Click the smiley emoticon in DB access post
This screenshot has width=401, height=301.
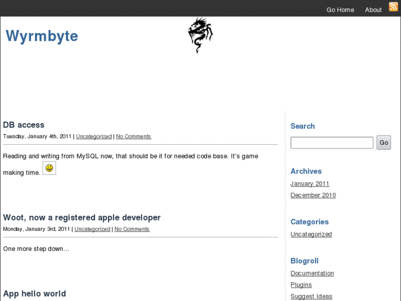49,168
